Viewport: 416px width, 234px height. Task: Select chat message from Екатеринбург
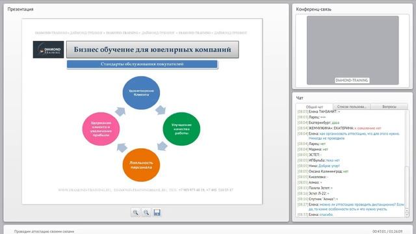[318, 123]
